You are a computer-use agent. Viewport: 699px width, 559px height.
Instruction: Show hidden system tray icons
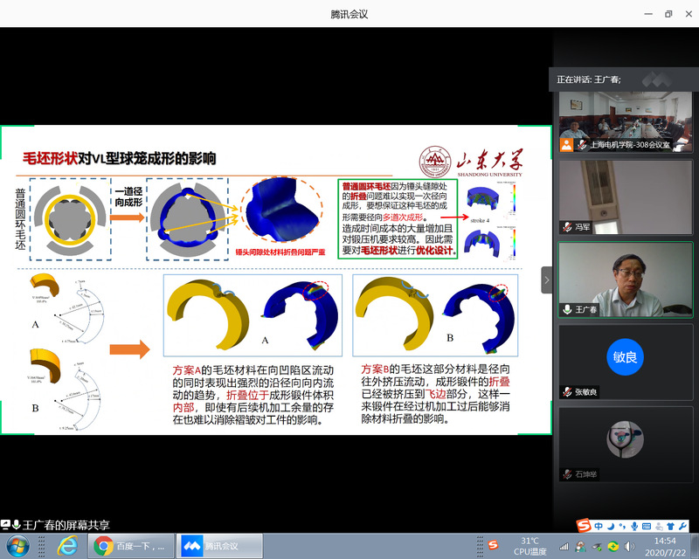[565, 546]
